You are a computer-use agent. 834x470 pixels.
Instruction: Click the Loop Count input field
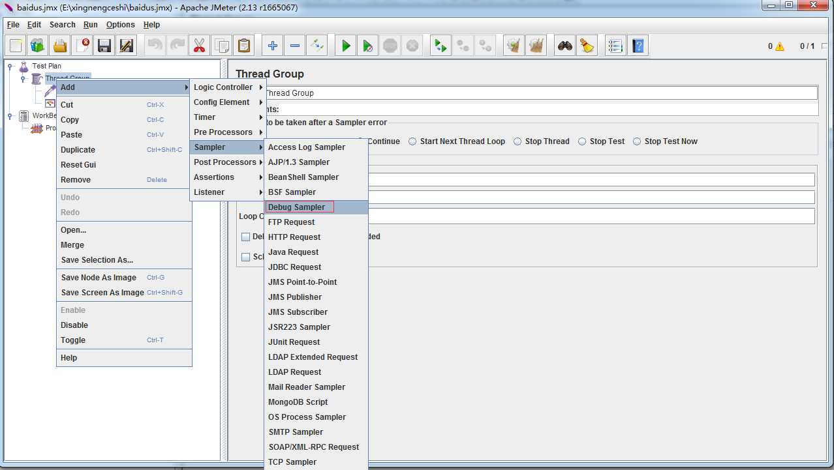pyautogui.click(x=591, y=216)
